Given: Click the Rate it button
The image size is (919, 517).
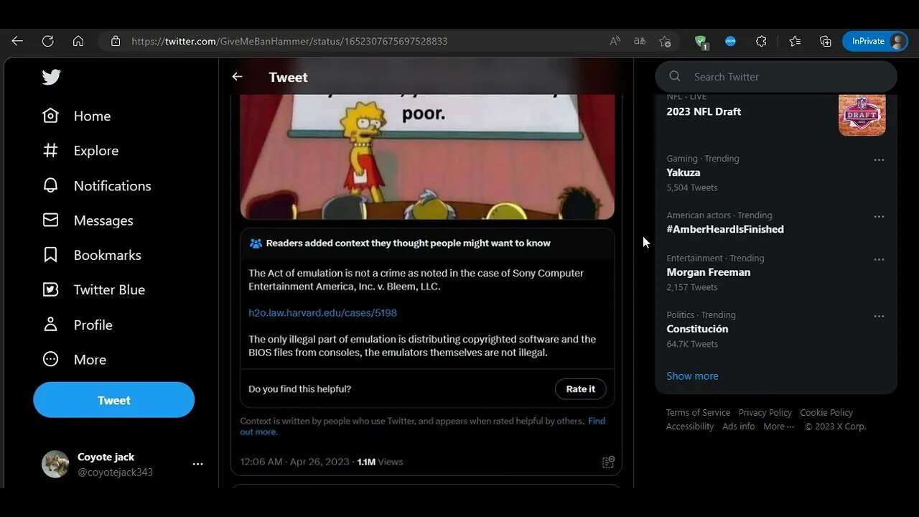Looking at the screenshot, I should pyautogui.click(x=580, y=389).
